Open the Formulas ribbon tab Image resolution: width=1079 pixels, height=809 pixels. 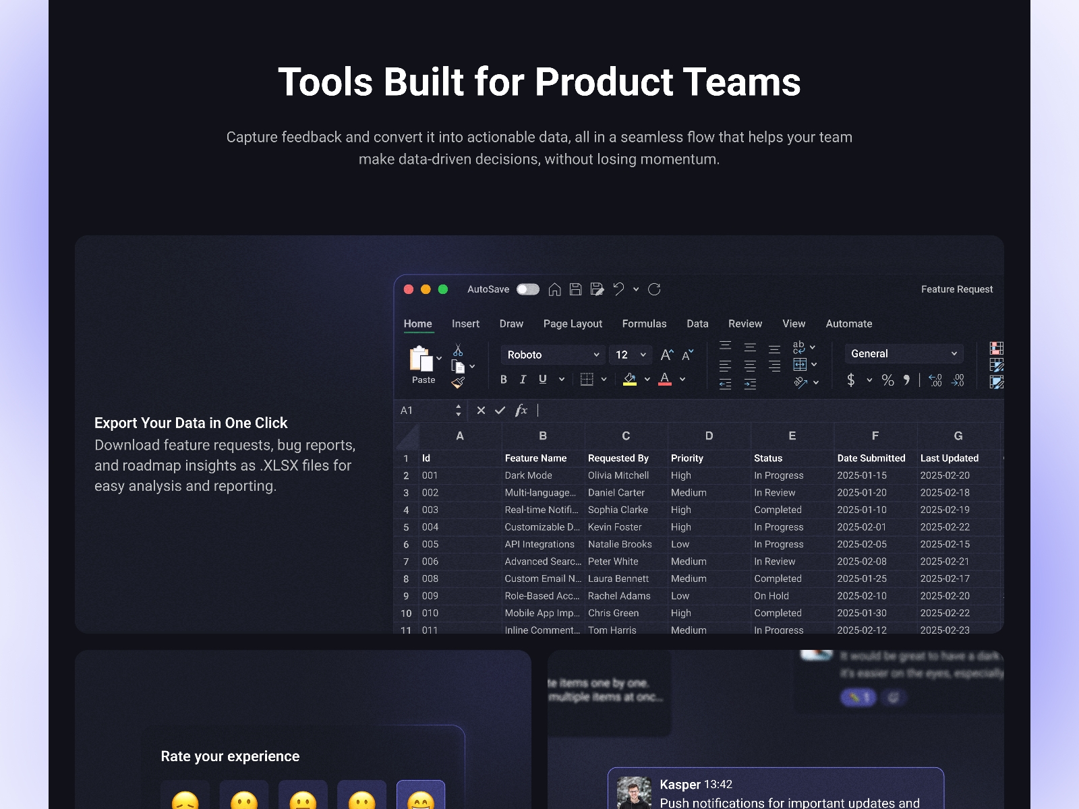[644, 324]
